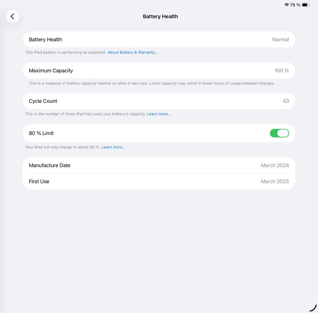Tap the 75 % battery percentage
This screenshot has height=313, width=318.
(295, 5)
